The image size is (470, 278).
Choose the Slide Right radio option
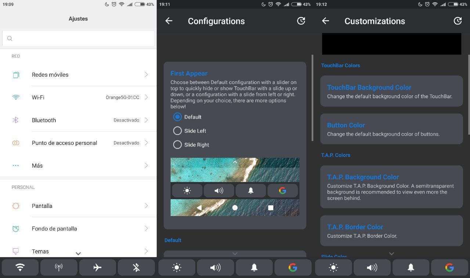coord(177,145)
